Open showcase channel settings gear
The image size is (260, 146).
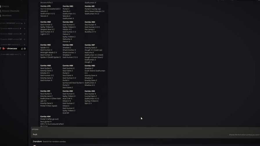[25, 49]
